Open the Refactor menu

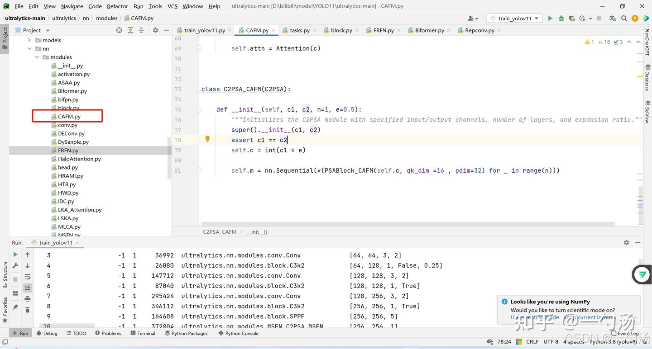coord(117,6)
